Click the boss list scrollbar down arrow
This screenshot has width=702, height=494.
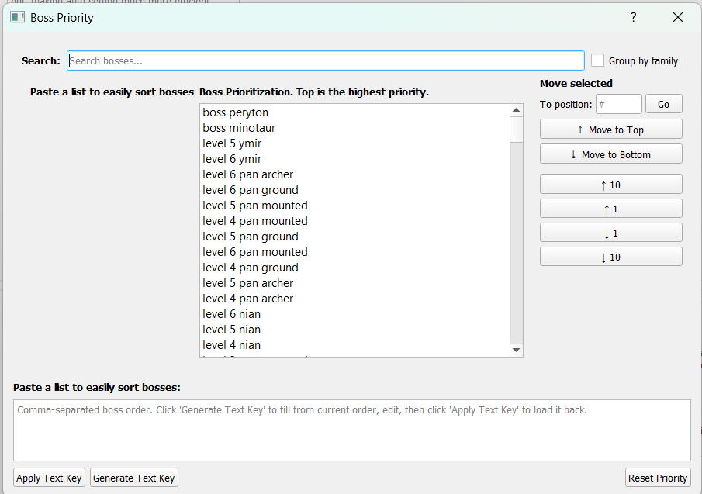[x=516, y=350]
